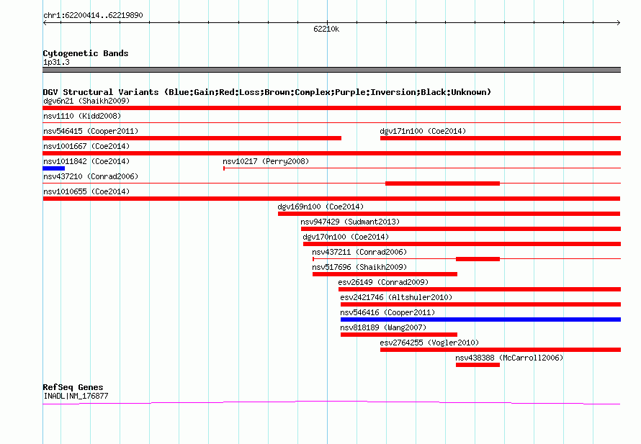Select the dgv169n100 red bar
This screenshot has height=444, width=641.
pyautogui.click(x=449, y=214)
